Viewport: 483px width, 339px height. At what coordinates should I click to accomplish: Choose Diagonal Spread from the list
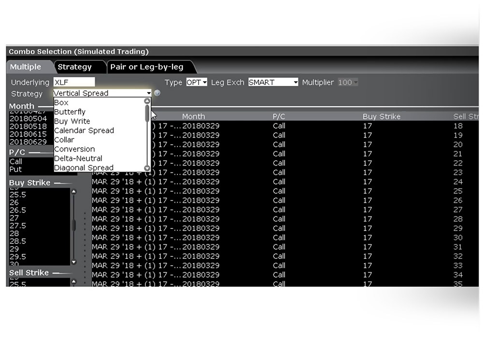[x=84, y=168]
